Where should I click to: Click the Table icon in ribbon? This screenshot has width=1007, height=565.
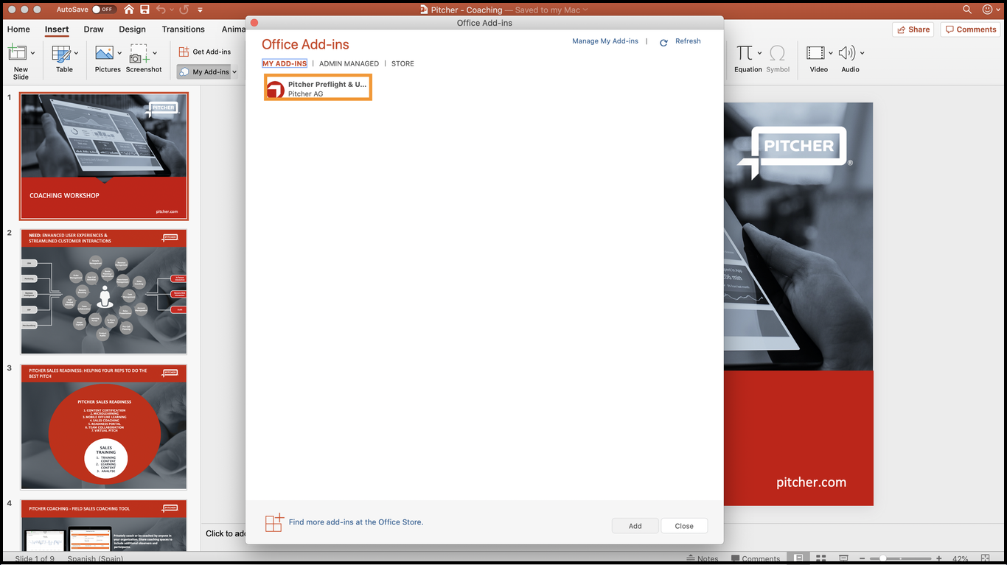pyautogui.click(x=61, y=54)
